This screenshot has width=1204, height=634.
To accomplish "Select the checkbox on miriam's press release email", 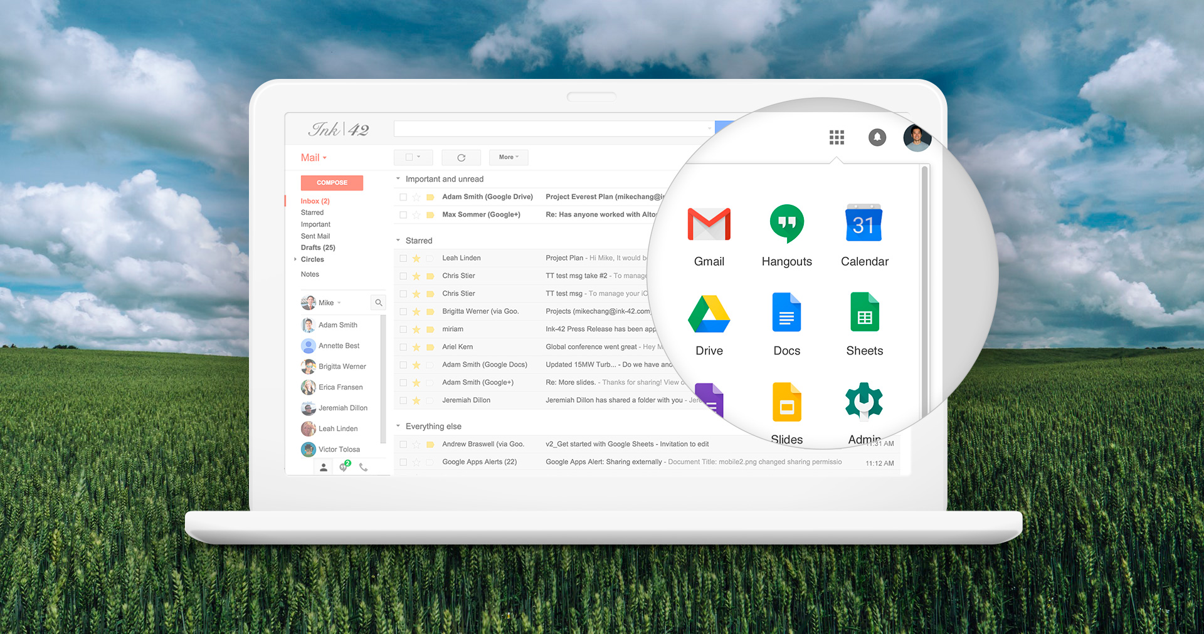I will pos(403,329).
